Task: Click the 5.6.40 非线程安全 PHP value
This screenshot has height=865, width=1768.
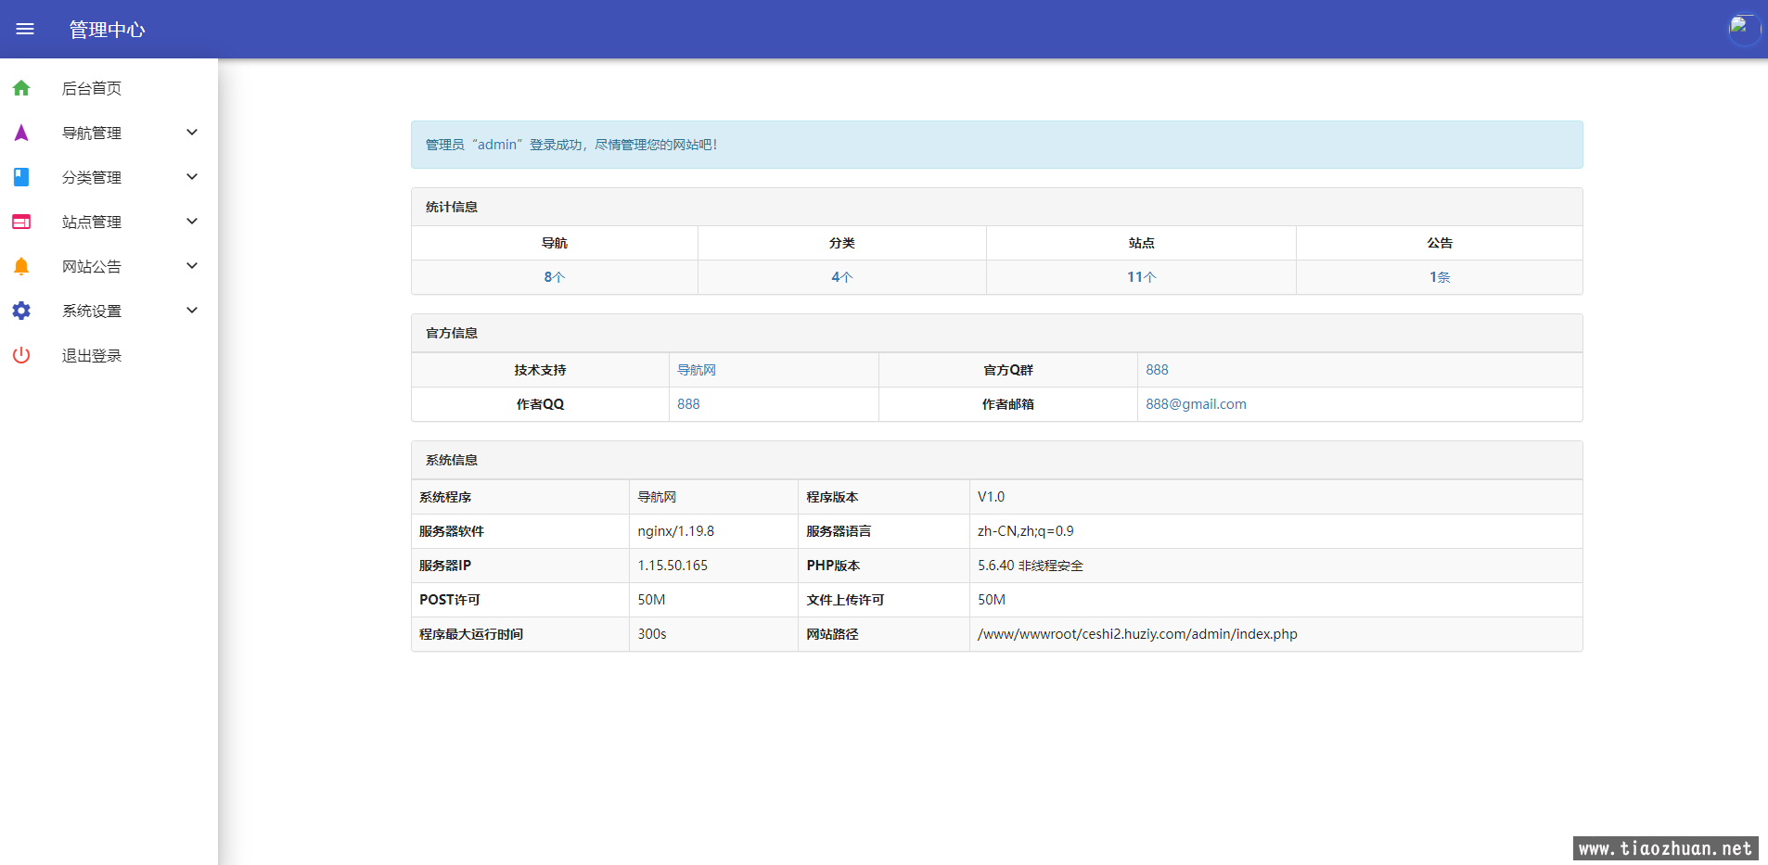Action: [x=1031, y=566]
